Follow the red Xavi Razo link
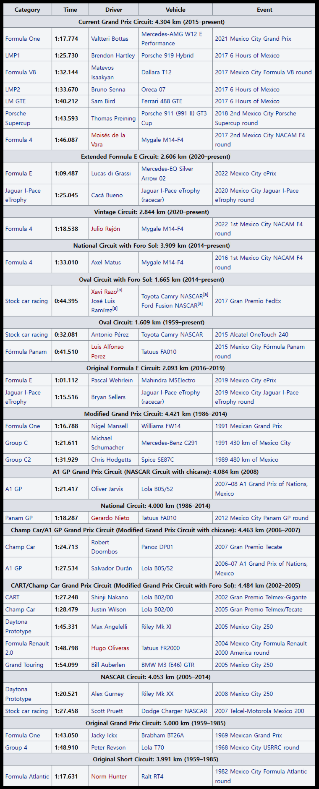Viewport: 319px width, 789px height. click(104, 292)
